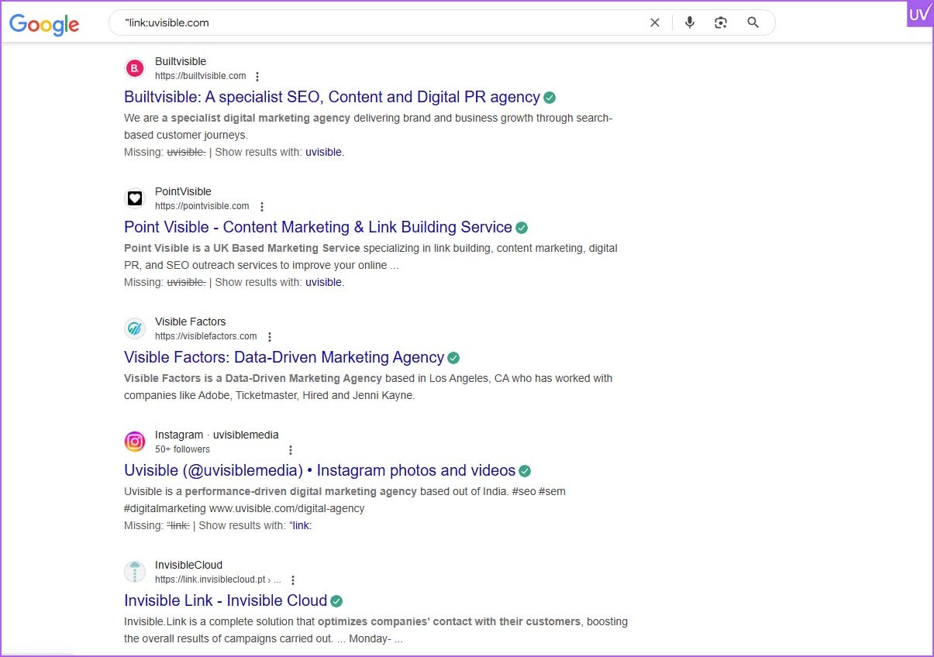Open Visible Factors: Data-Driven Marketing Agency result
The height and width of the screenshot is (657, 934).
point(284,357)
